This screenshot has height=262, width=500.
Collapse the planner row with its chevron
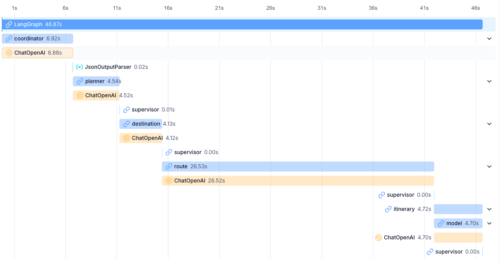point(489,81)
